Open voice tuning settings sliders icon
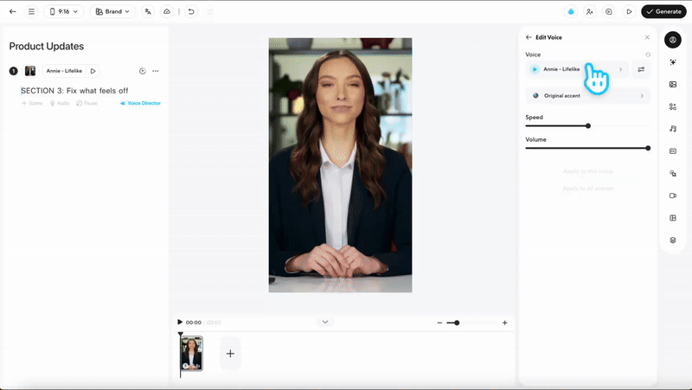This screenshot has width=692, height=390. point(641,69)
